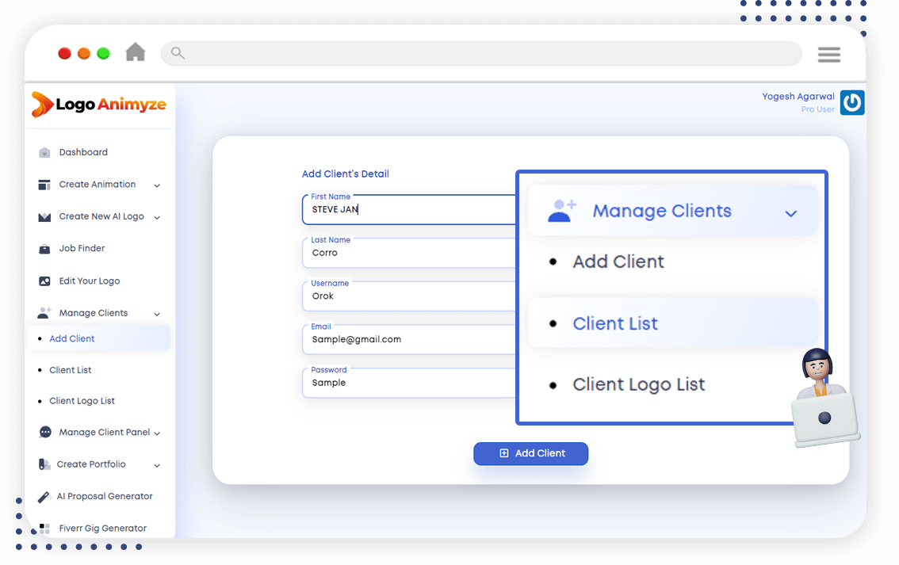Collapse the Manage Clients sidebar menu
The height and width of the screenshot is (565, 899).
tap(157, 314)
